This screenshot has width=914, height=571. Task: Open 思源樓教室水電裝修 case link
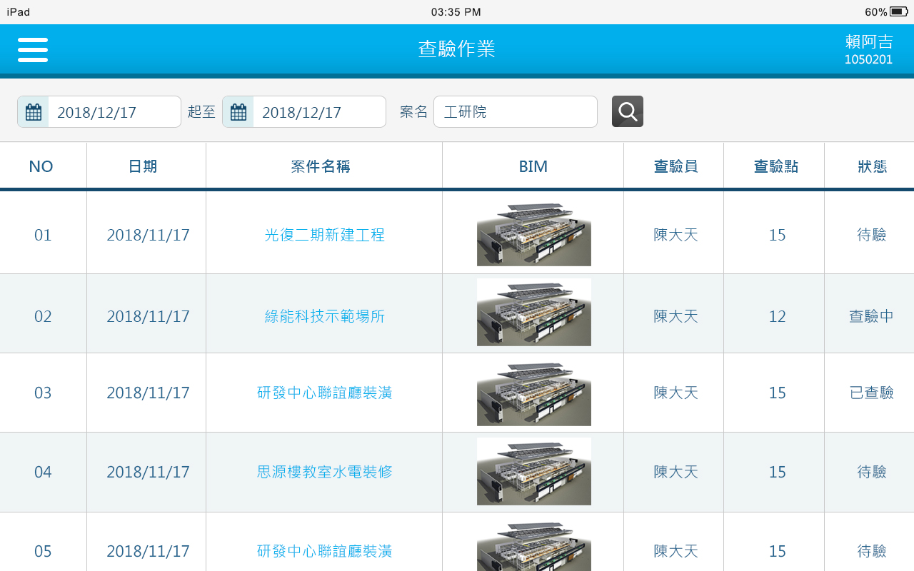tap(324, 471)
